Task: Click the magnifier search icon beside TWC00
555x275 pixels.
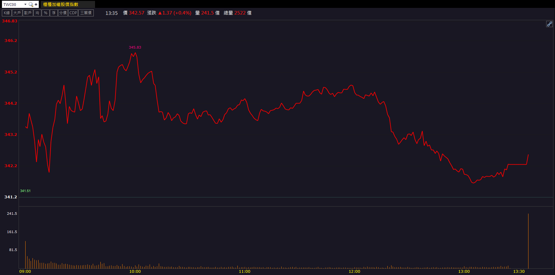Action: click(31, 4)
